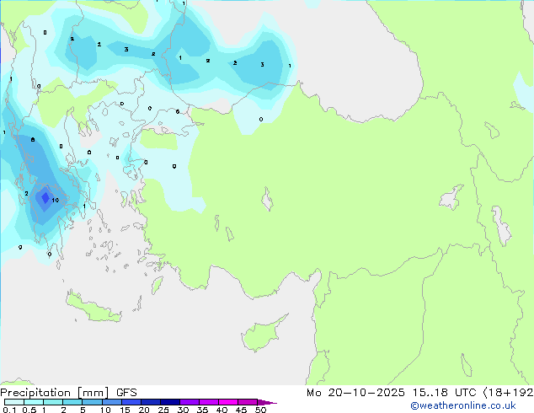Select the '50' legend scale value
Image resolution: width=534 pixels, height=413 pixels.
tap(260, 410)
